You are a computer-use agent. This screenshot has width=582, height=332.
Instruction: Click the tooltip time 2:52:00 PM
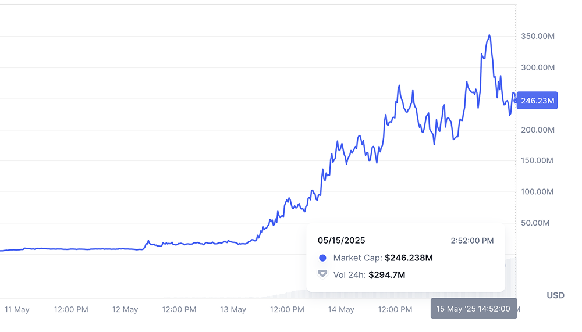(472, 240)
